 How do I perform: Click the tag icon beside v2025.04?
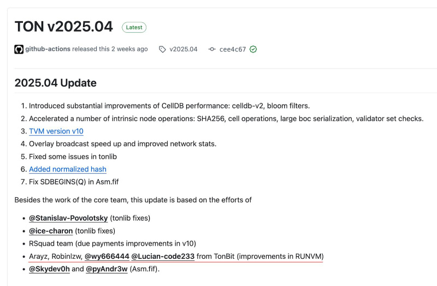pos(162,49)
